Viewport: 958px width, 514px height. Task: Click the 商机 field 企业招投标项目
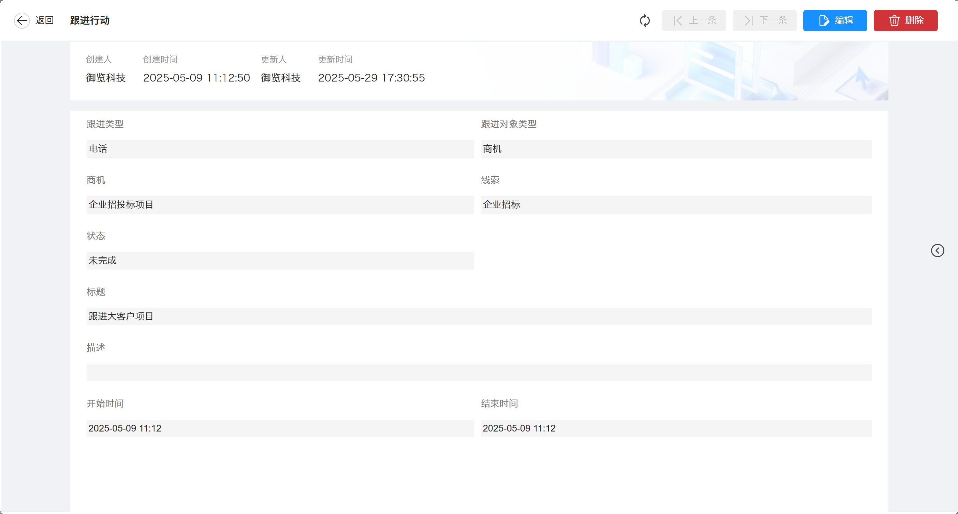280,205
